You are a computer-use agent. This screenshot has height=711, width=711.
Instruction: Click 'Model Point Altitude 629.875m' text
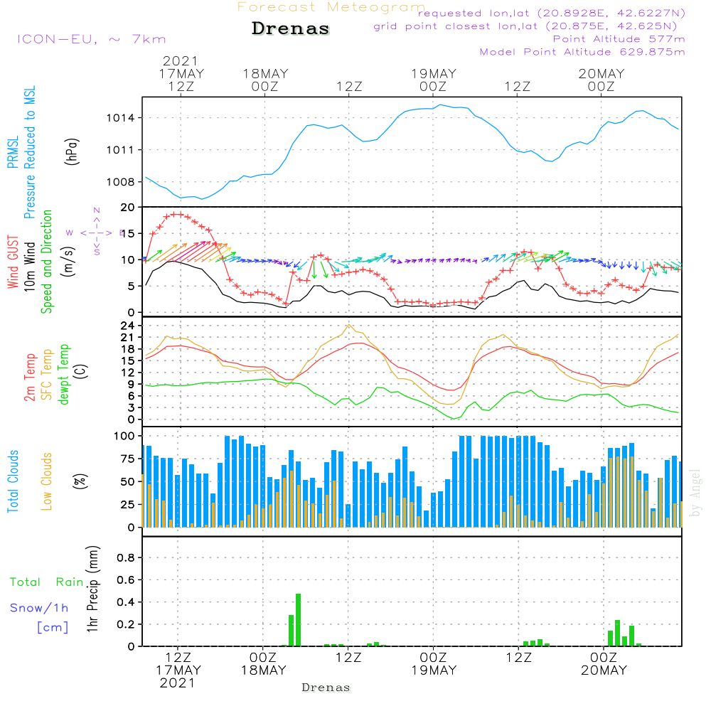point(582,52)
